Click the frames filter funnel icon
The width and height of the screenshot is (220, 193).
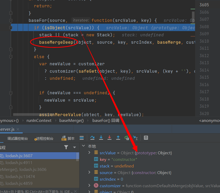pyautogui.click(x=66, y=147)
